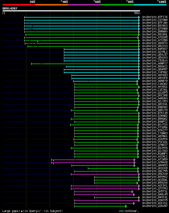This screenshot has width=169, height=213.
Task: Select the UniRef100_C7QN83 label
Action: (x=155, y=133)
